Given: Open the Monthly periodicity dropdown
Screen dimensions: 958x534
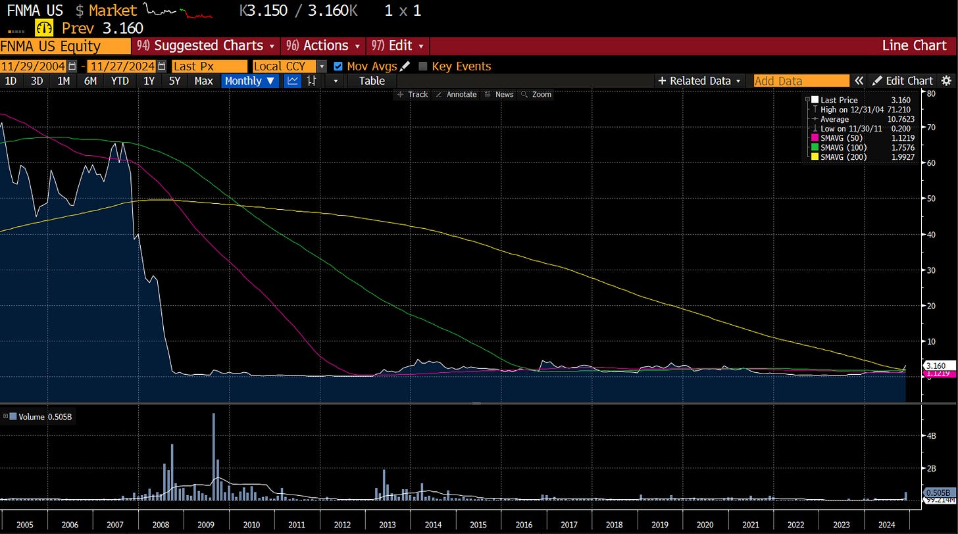Looking at the screenshot, I should [251, 81].
